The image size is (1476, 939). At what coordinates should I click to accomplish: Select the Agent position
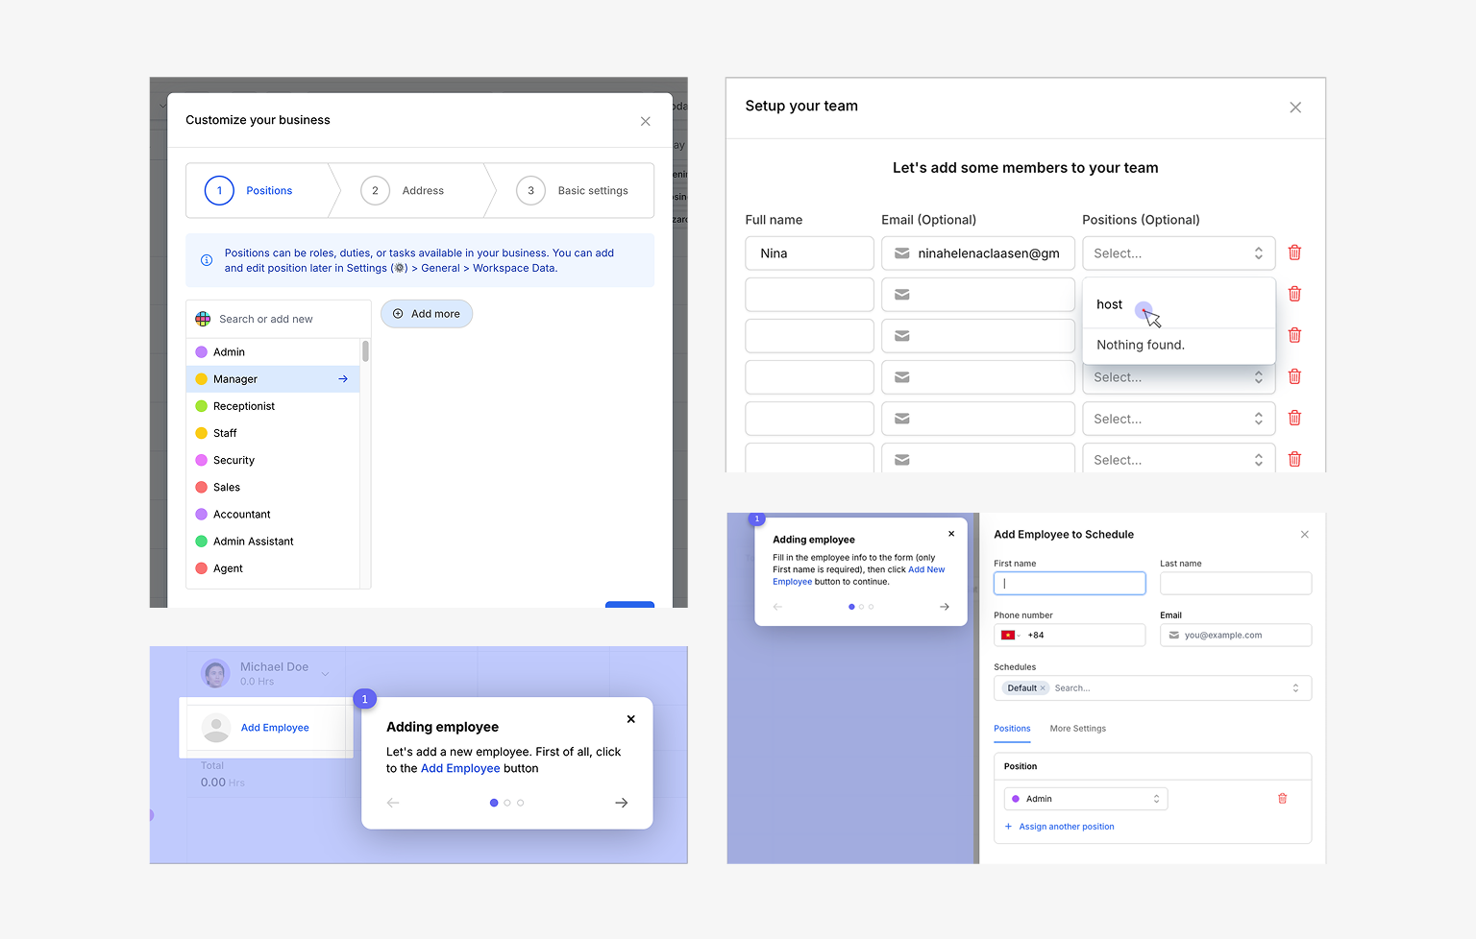tap(273, 568)
